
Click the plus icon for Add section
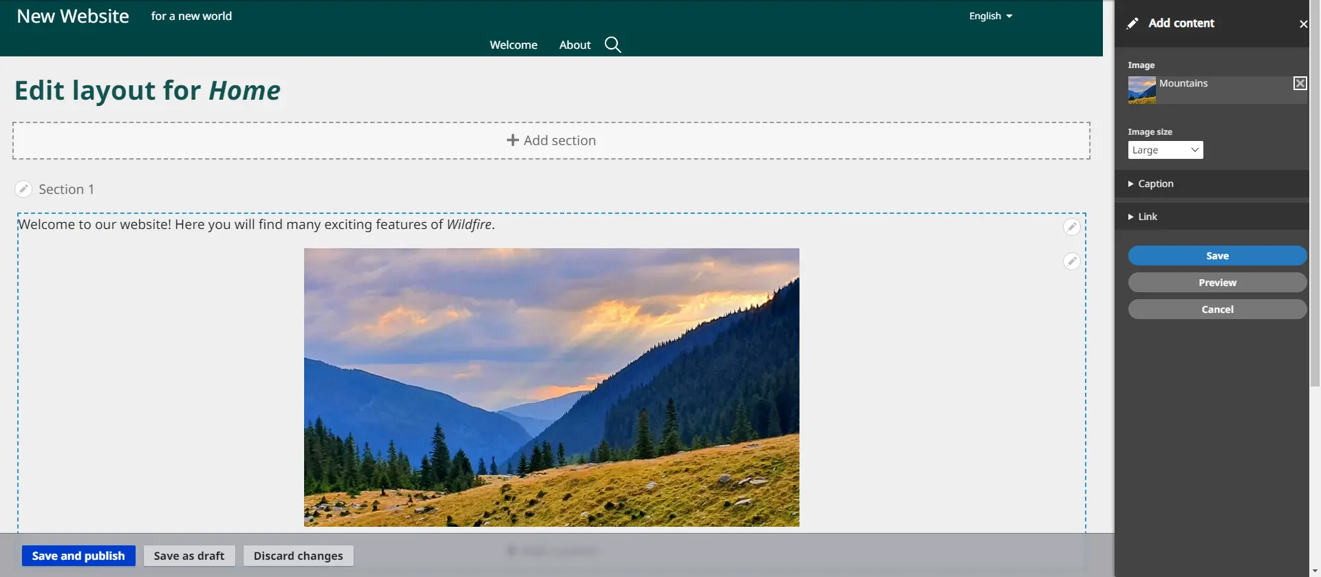coord(513,140)
